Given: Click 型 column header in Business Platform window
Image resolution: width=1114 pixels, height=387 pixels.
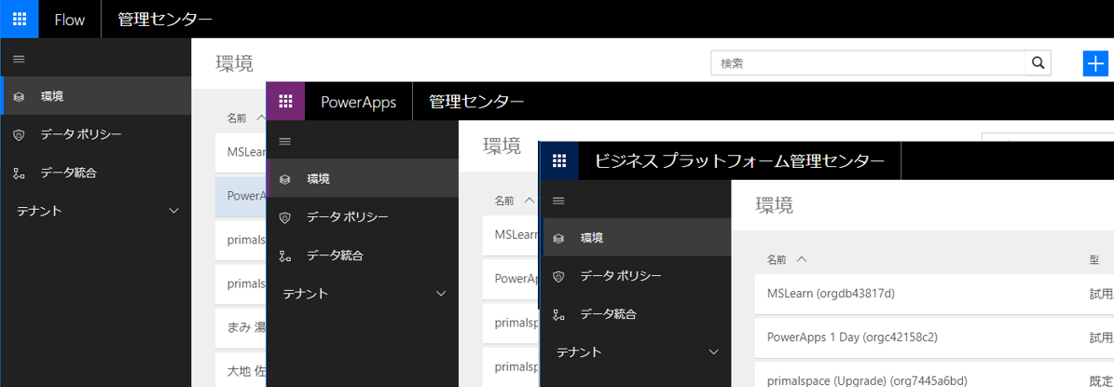Looking at the screenshot, I should pos(1094,259).
